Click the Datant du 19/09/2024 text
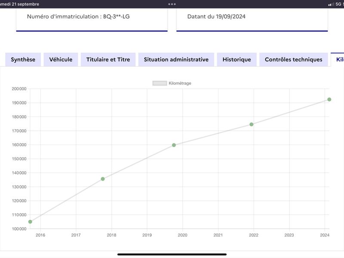344x258 pixels. (216, 16)
